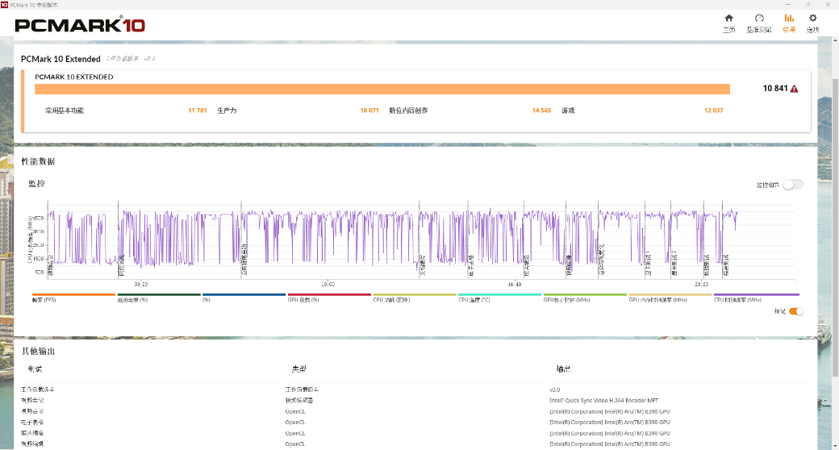Viewport: 839px width, 450px height.
Task: Click the warning triangle beside score 10 841
Action: click(x=795, y=89)
